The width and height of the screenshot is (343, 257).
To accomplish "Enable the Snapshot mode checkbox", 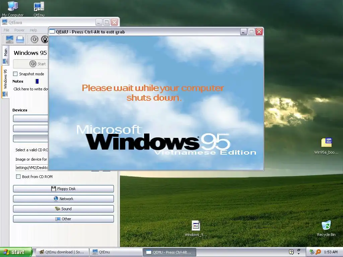I will pyautogui.click(x=15, y=74).
